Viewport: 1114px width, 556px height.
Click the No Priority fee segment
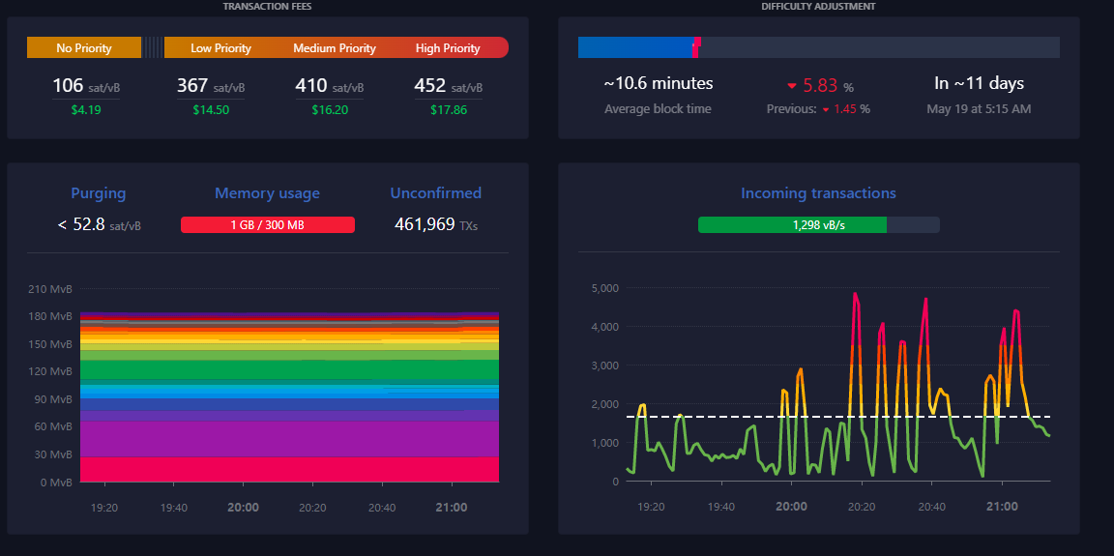(x=84, y=47)
